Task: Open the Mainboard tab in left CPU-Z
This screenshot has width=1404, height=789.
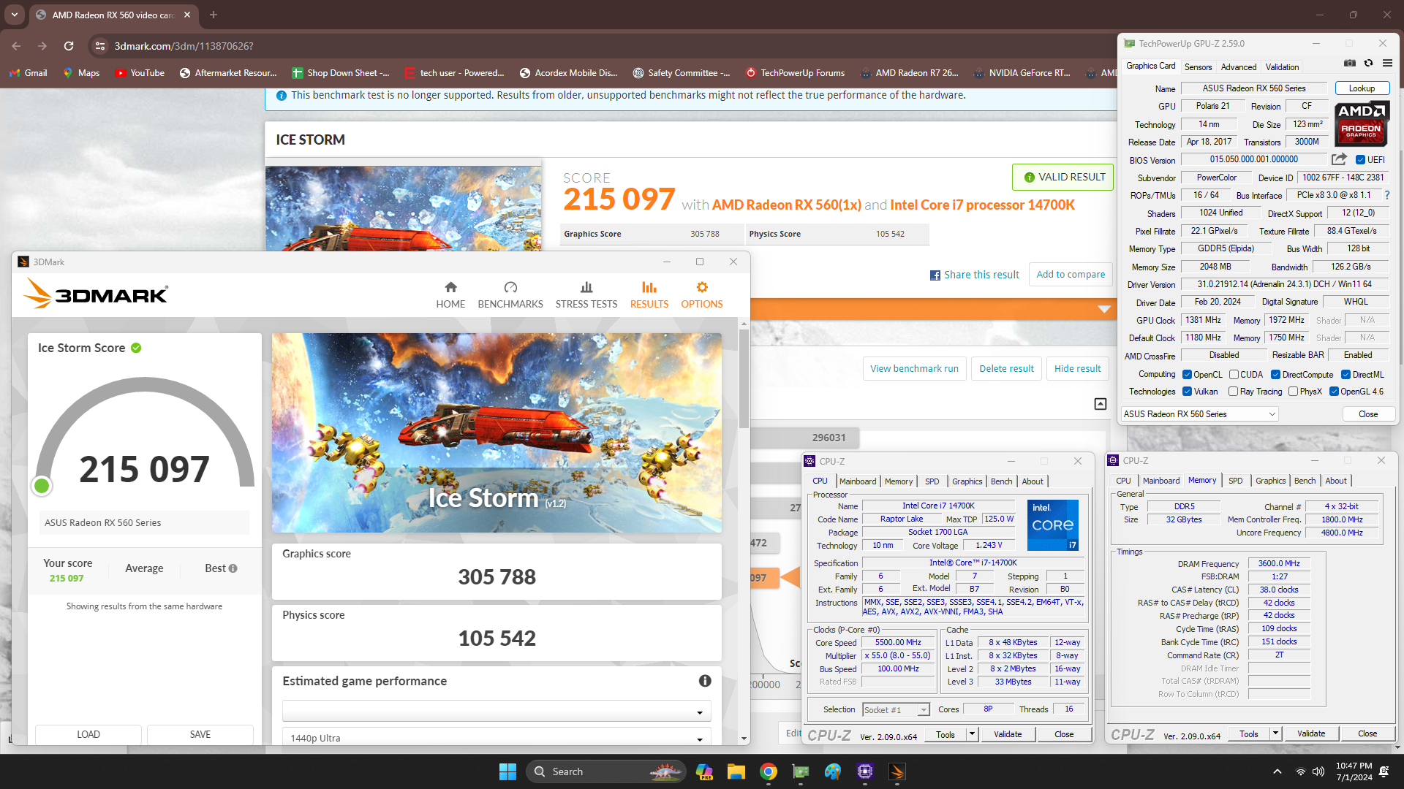Action: 858,481
